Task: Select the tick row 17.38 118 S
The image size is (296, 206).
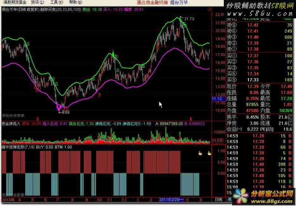Action: coord(259,181)
